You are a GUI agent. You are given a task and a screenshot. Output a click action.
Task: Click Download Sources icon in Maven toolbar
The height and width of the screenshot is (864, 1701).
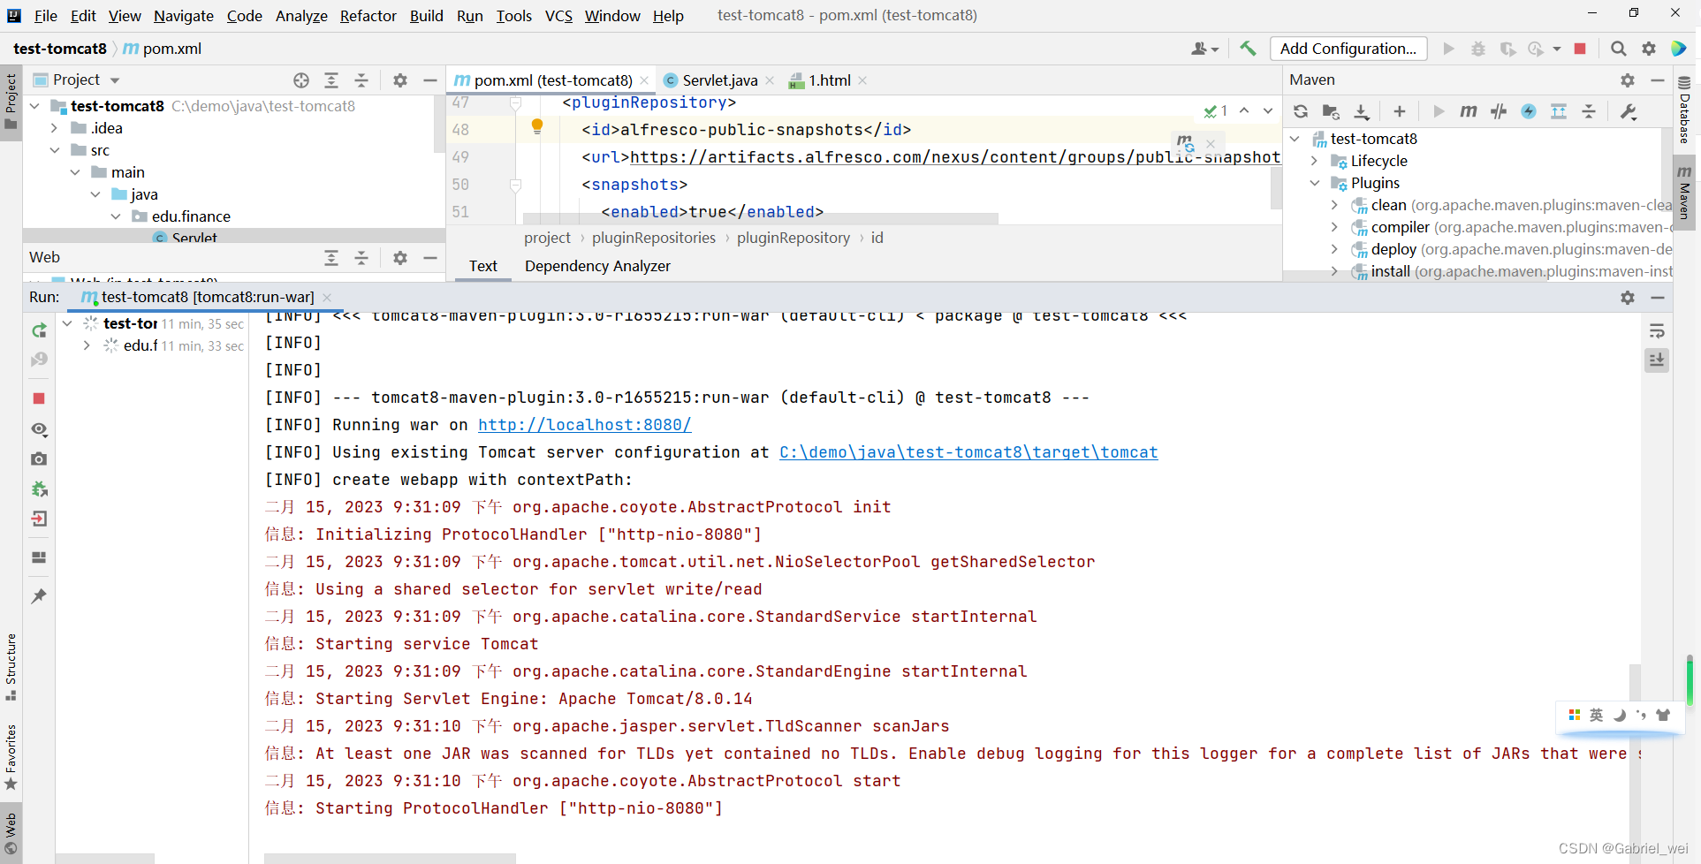1362,111
